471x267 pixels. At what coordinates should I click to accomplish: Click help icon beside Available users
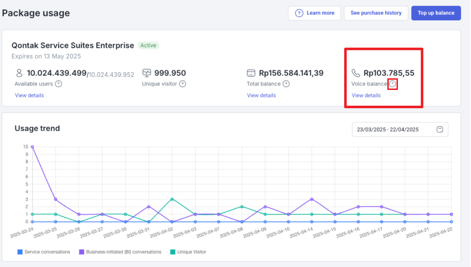[59, 84]
